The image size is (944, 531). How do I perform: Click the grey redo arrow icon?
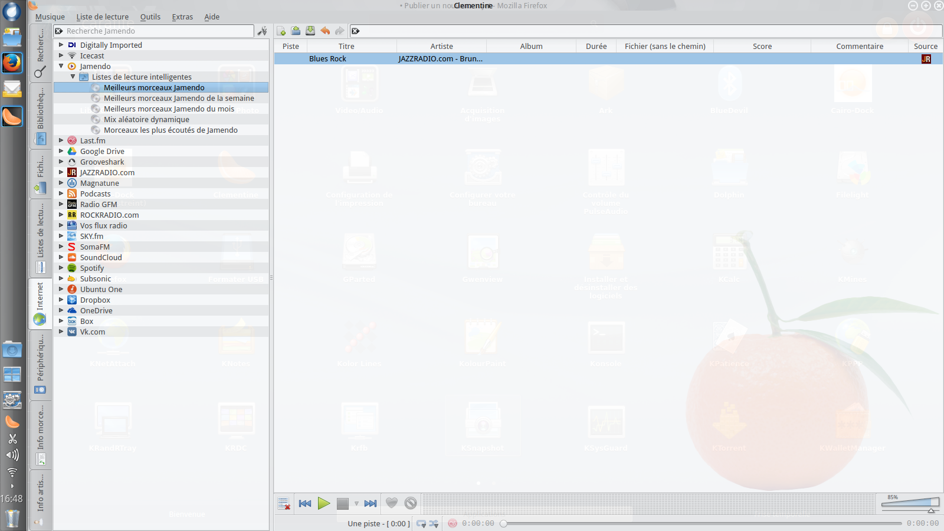pyautogui.click(x=340, y=31)
